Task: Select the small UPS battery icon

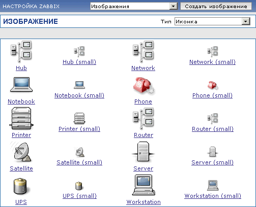Action: [79, 186]
